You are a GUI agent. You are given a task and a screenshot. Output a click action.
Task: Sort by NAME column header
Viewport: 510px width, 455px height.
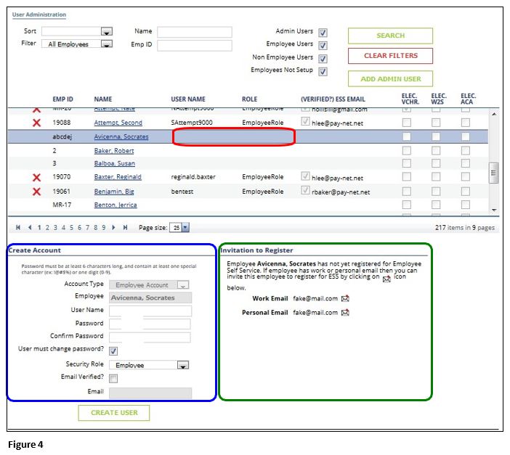[x=103, y=99]
